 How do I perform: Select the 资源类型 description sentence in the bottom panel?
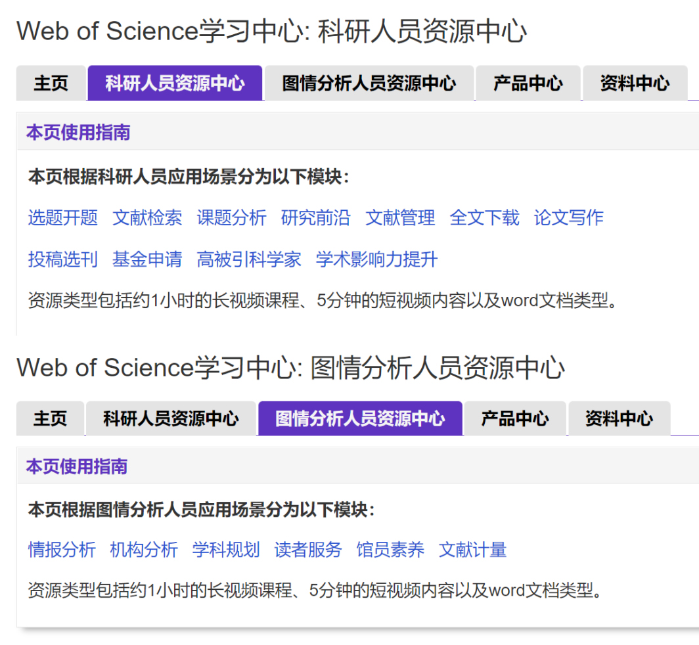315,590
